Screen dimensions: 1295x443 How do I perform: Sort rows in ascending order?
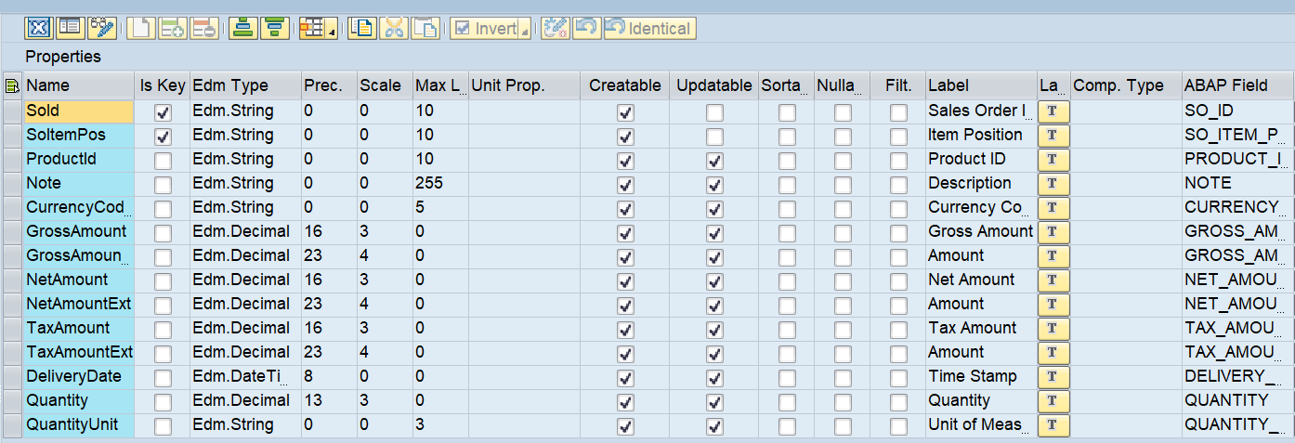(242, 28)
